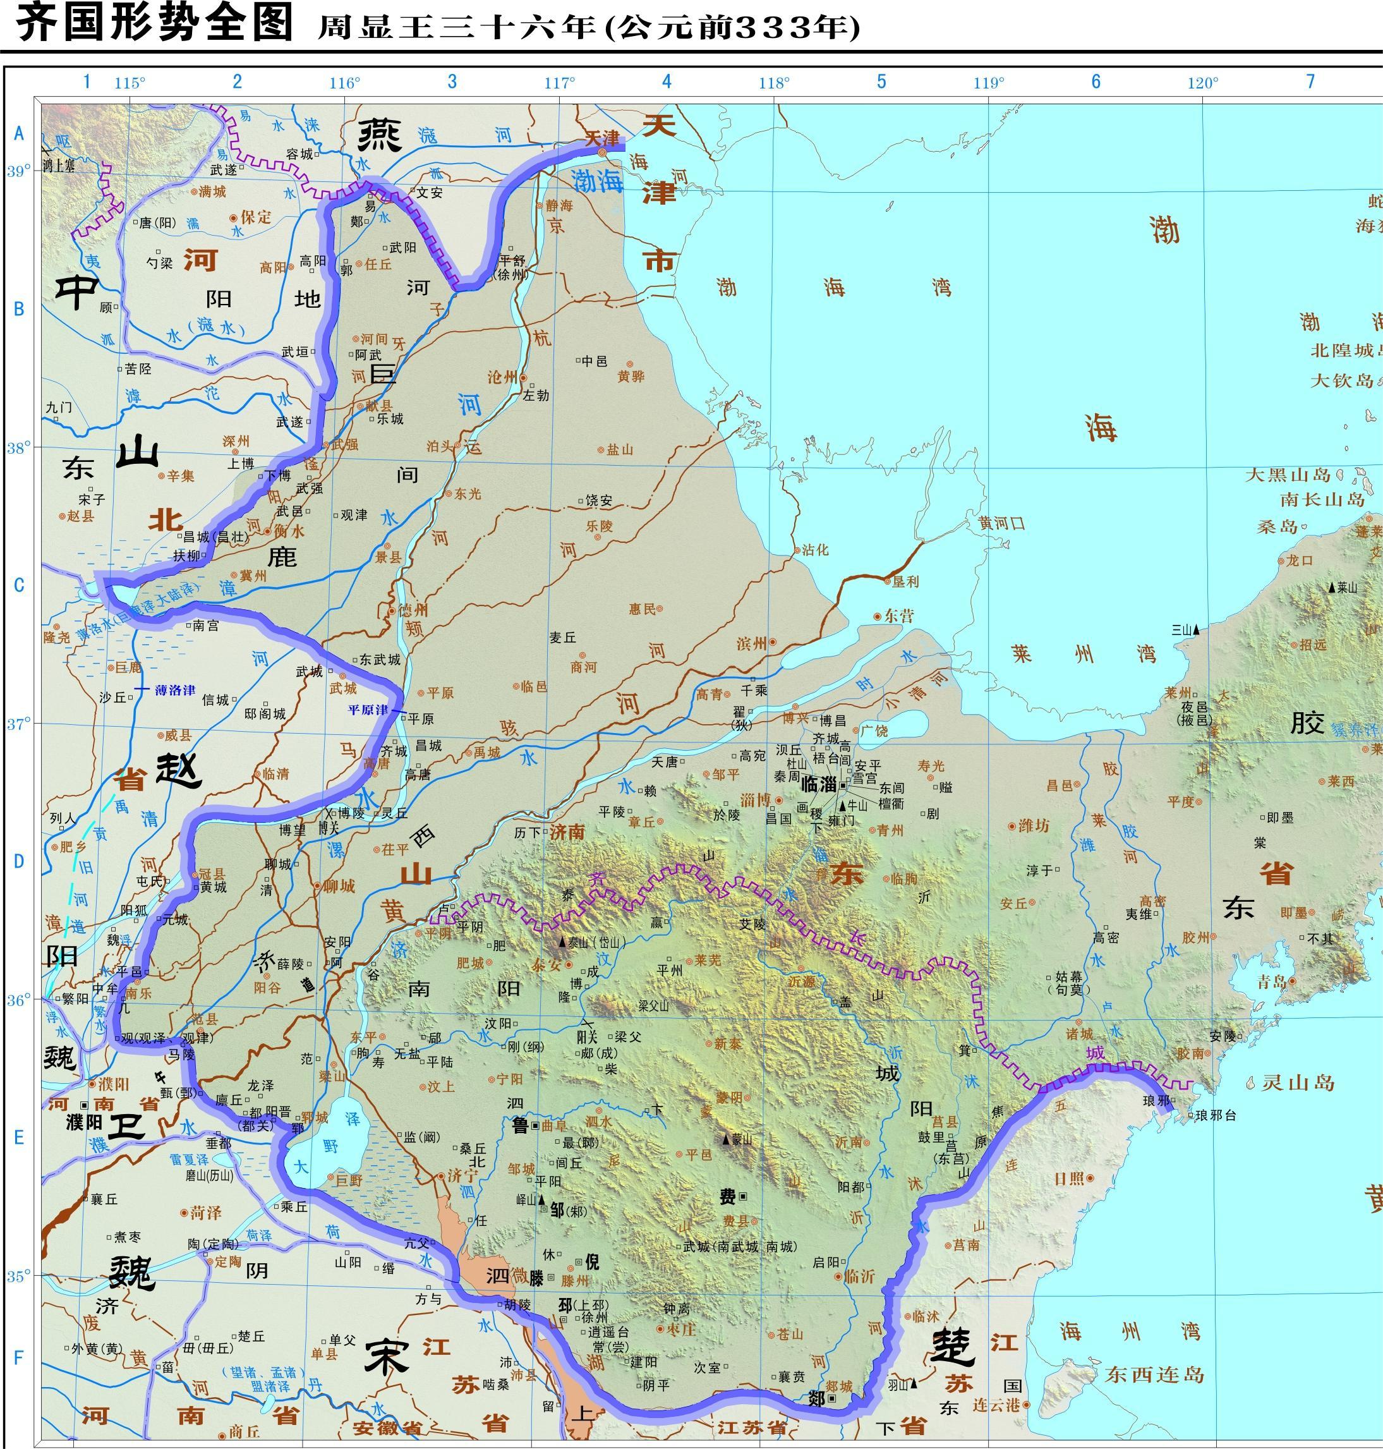This screenshot has width=1383, height=1449.
Task: Click the island label "灵山岛"
Action: tap(1298, 1083)
